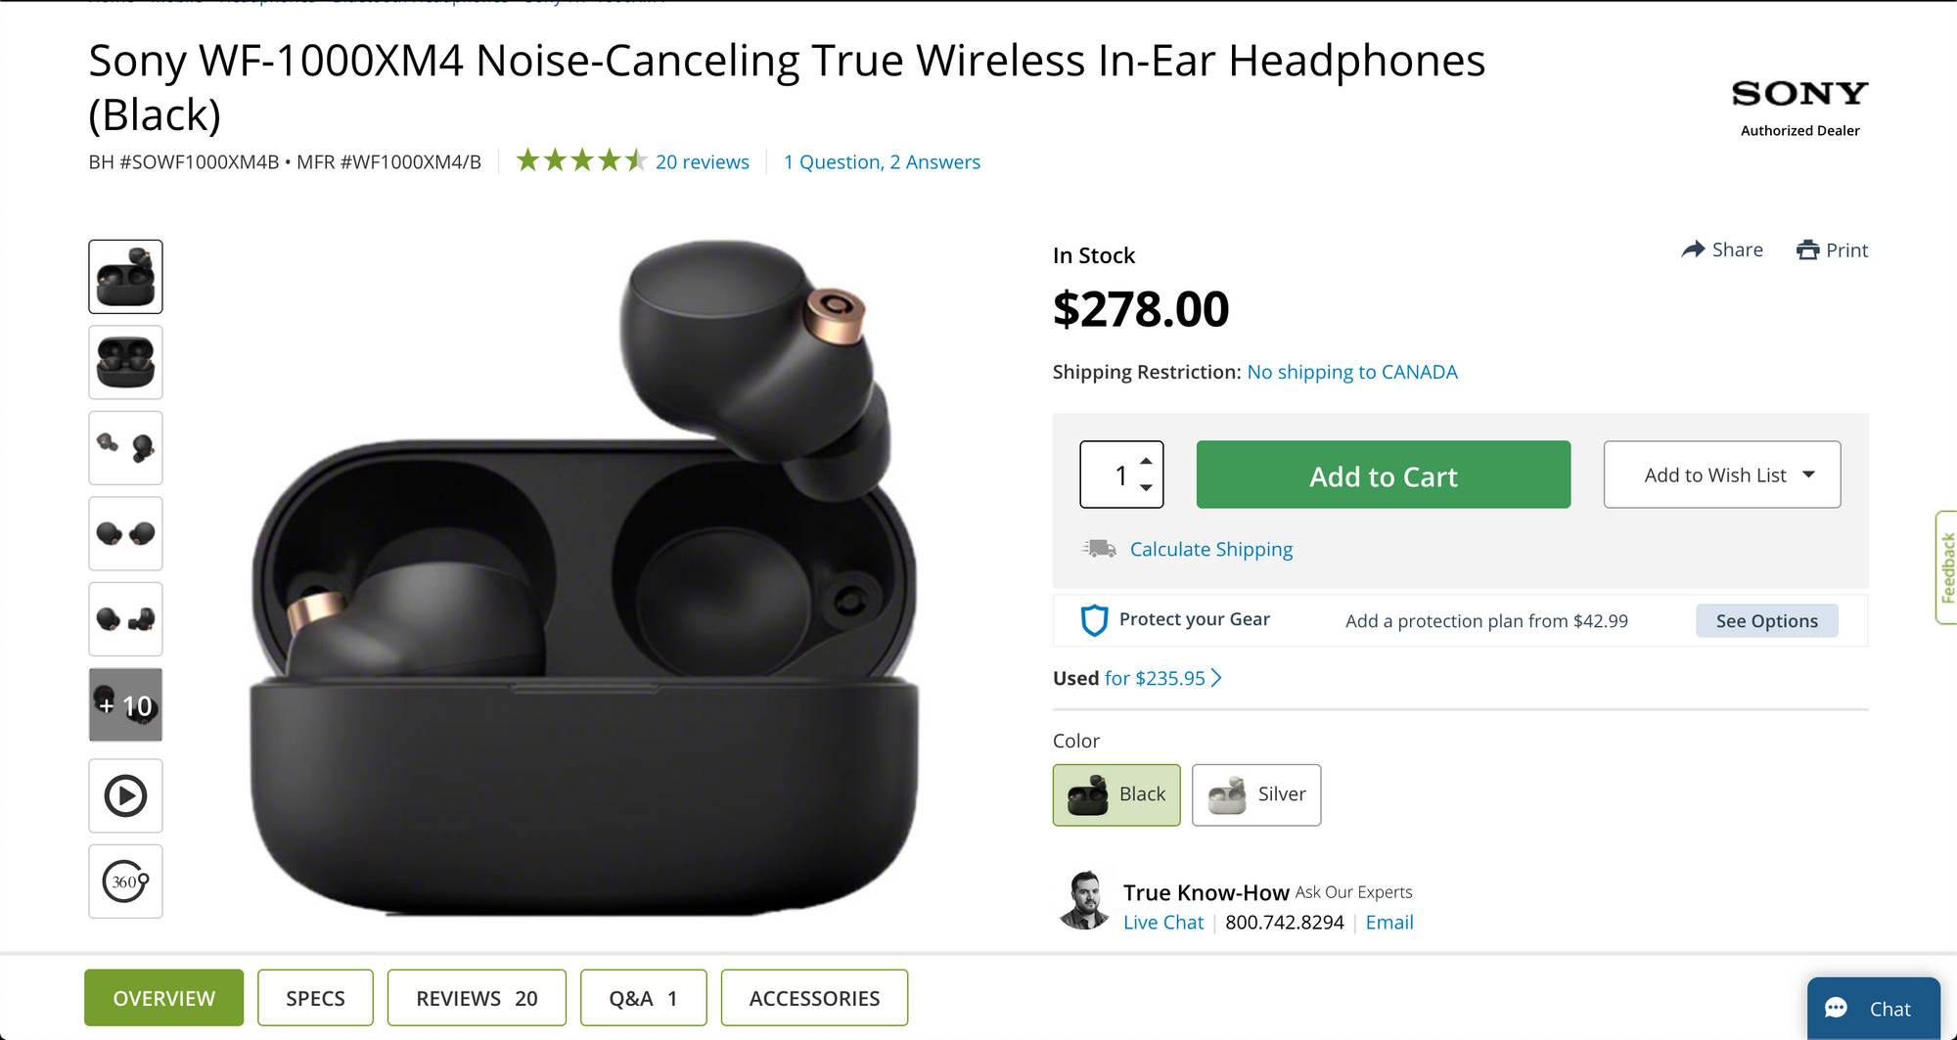Click the Print printer icon
This screenshot has width=1957, height=1040.
[x=1807, y=250]
